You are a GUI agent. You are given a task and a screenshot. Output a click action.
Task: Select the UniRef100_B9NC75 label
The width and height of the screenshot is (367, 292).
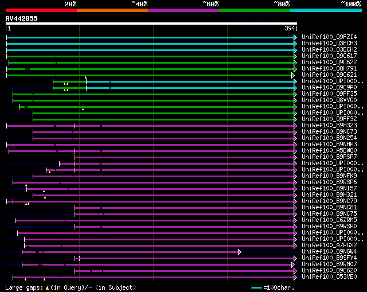pyautogui.click(x=329, y=213)
